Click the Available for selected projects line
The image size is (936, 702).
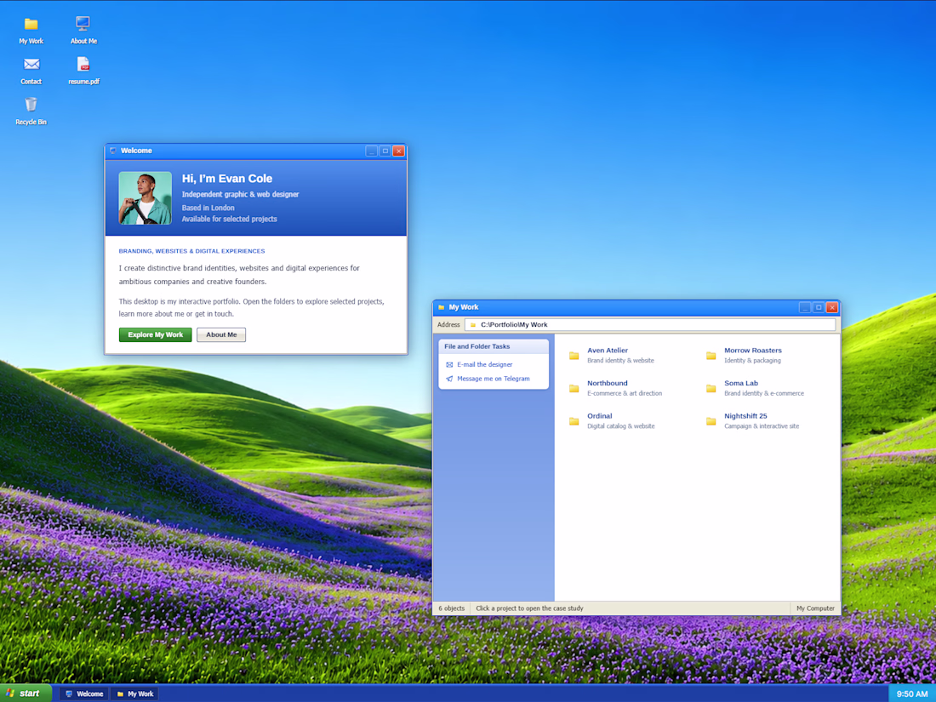(229, 219)
